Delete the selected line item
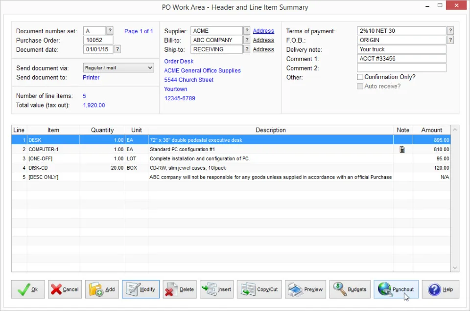470x311 pixels. (x=180, y=289)
